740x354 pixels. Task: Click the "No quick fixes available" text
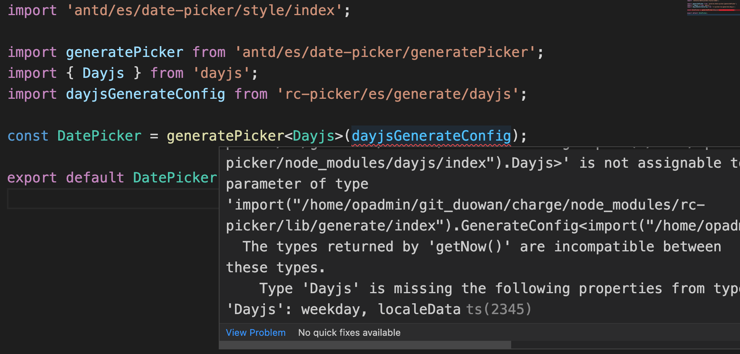pyautogui.click(x=349, y=332)
